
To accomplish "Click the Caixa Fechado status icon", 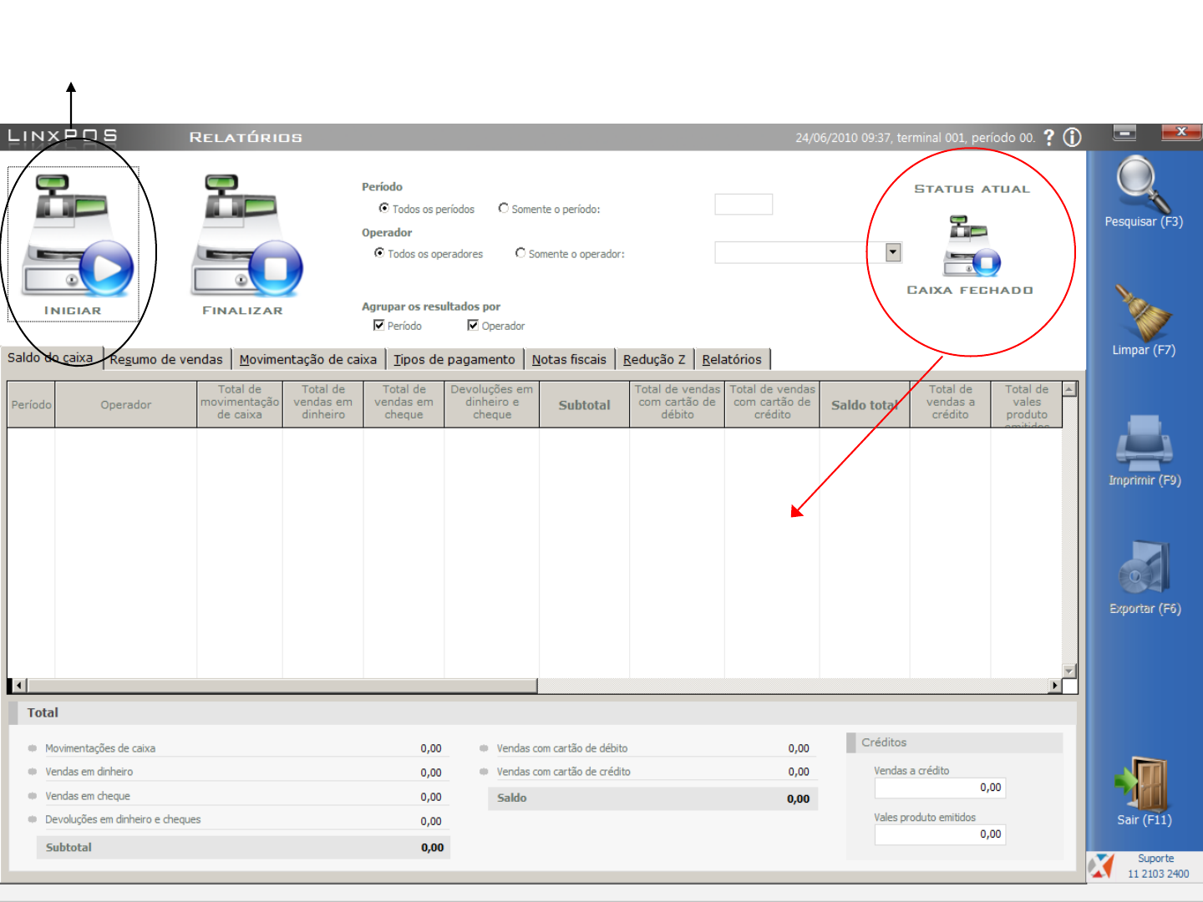I will (x=972, y=246).
